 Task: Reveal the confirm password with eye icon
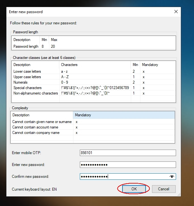coord(172,177)
